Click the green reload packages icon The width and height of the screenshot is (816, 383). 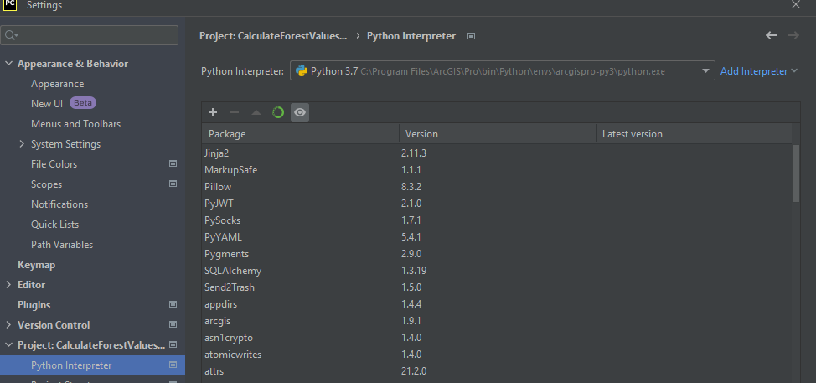click(x=278, y=112)
